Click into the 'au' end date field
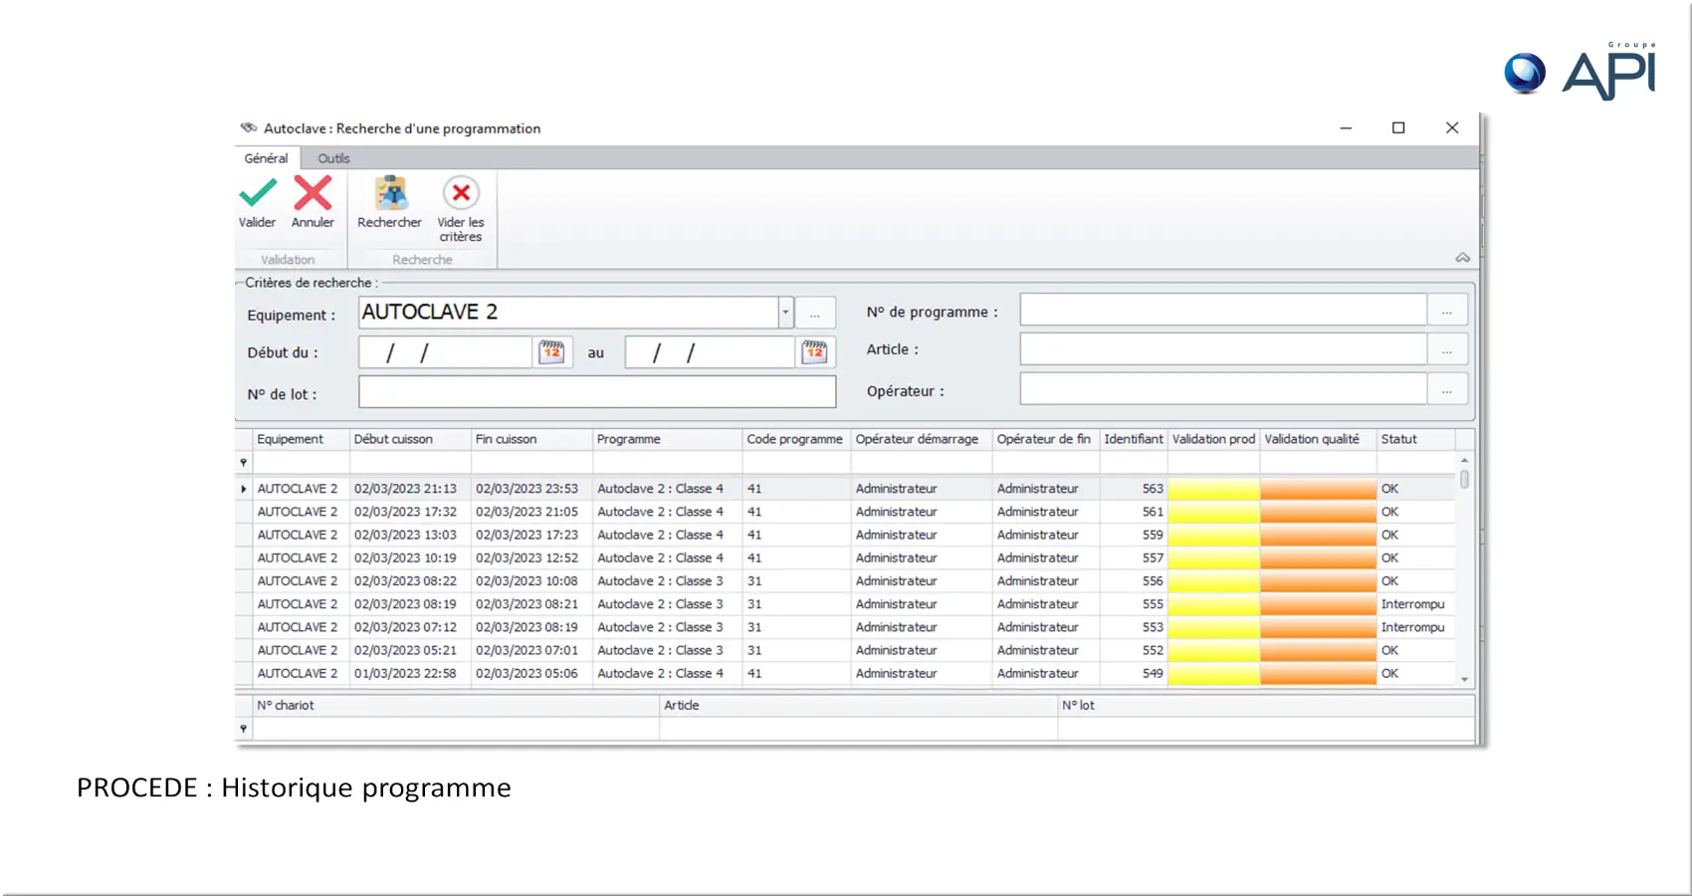Image resolution: width=1692 pixels, height=896 pixels. click(x=710, y=352)
